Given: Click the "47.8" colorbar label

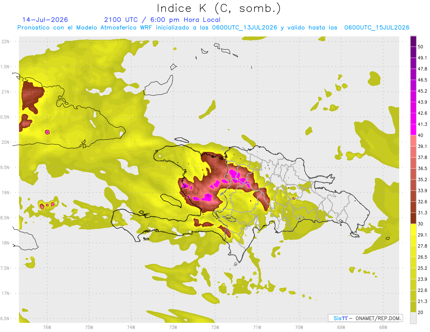Looking at the screenshot, I should [x=422, y=69].
